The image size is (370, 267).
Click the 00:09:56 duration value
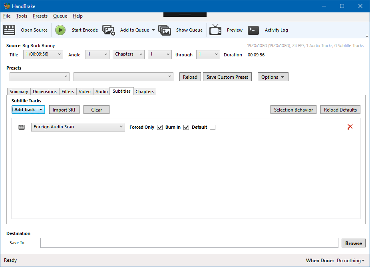tap(256, 55)
